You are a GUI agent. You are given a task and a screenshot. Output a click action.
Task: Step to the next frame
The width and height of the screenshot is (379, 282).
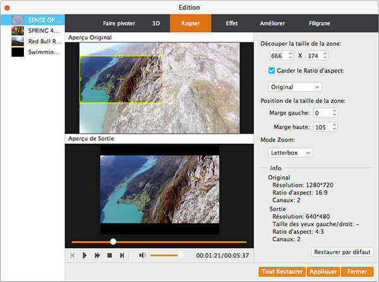(x=122, y=256)
